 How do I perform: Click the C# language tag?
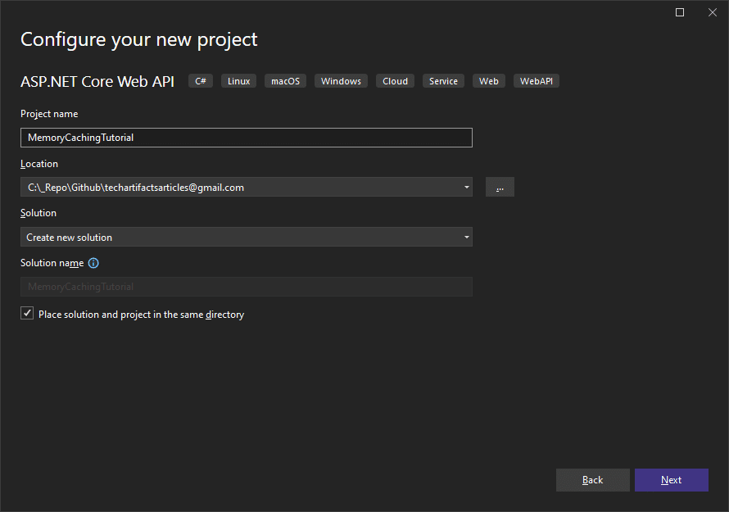point(201,81)
